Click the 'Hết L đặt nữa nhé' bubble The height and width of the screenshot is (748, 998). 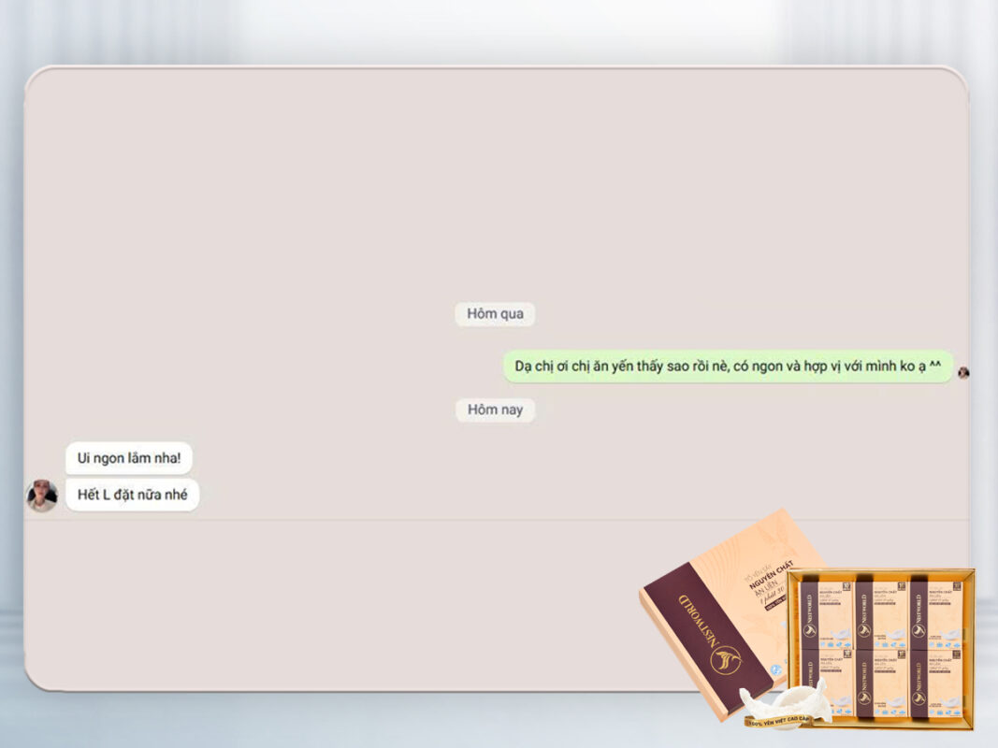[130, 496]
